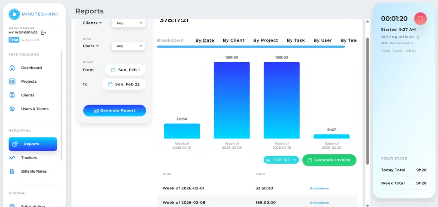Open the Users Any dropdown
The image size is (438, 207).
coord(128,46)
